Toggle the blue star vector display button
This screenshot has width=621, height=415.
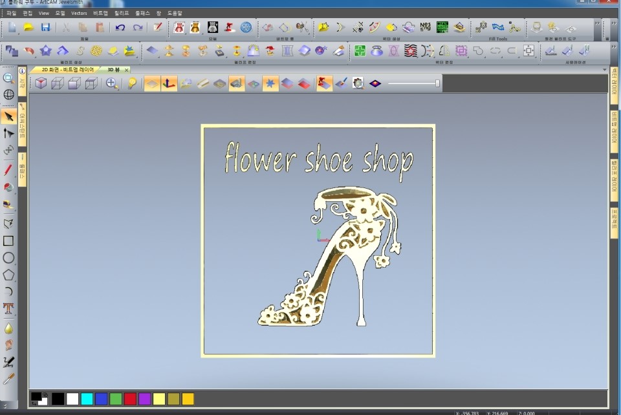(x=270, y=83)
